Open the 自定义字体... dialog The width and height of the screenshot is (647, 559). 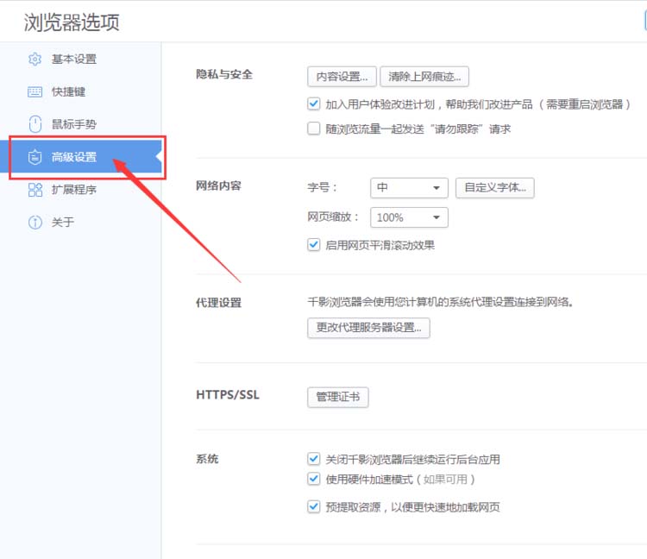point(495,188)
